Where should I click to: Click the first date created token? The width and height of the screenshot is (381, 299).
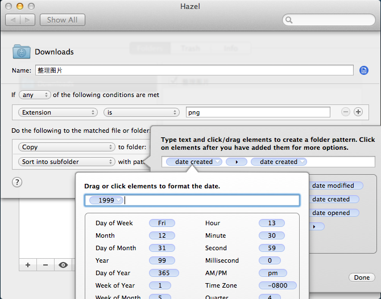(194, 162)
